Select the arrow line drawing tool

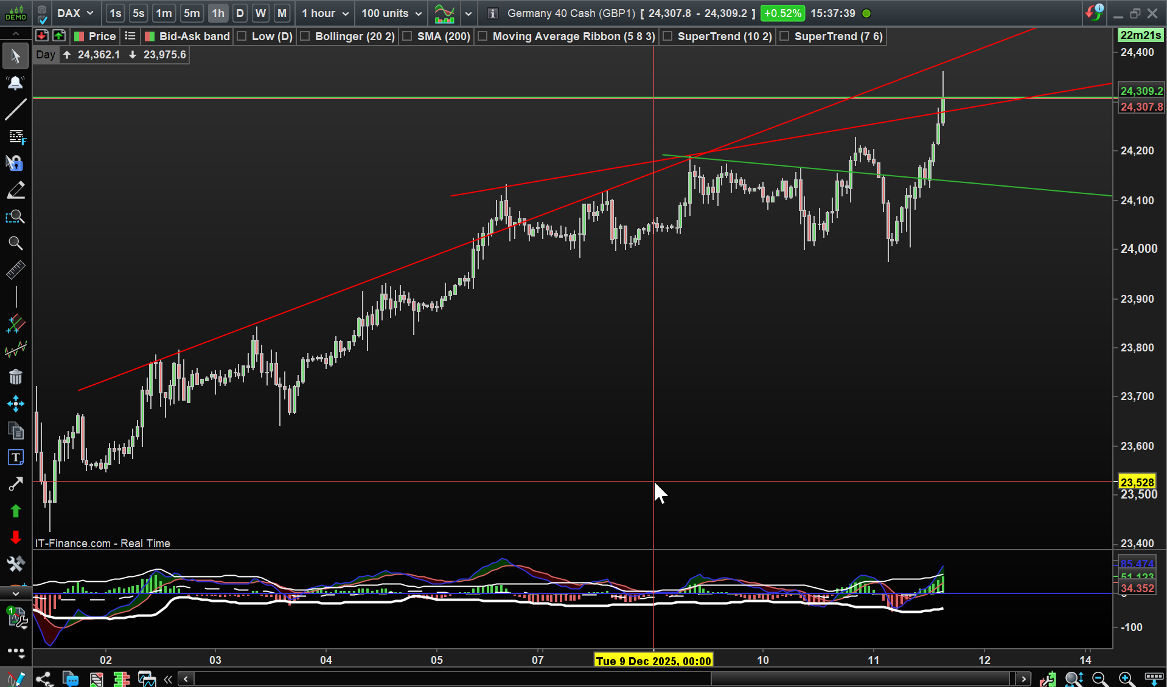(x=15, y=484)
